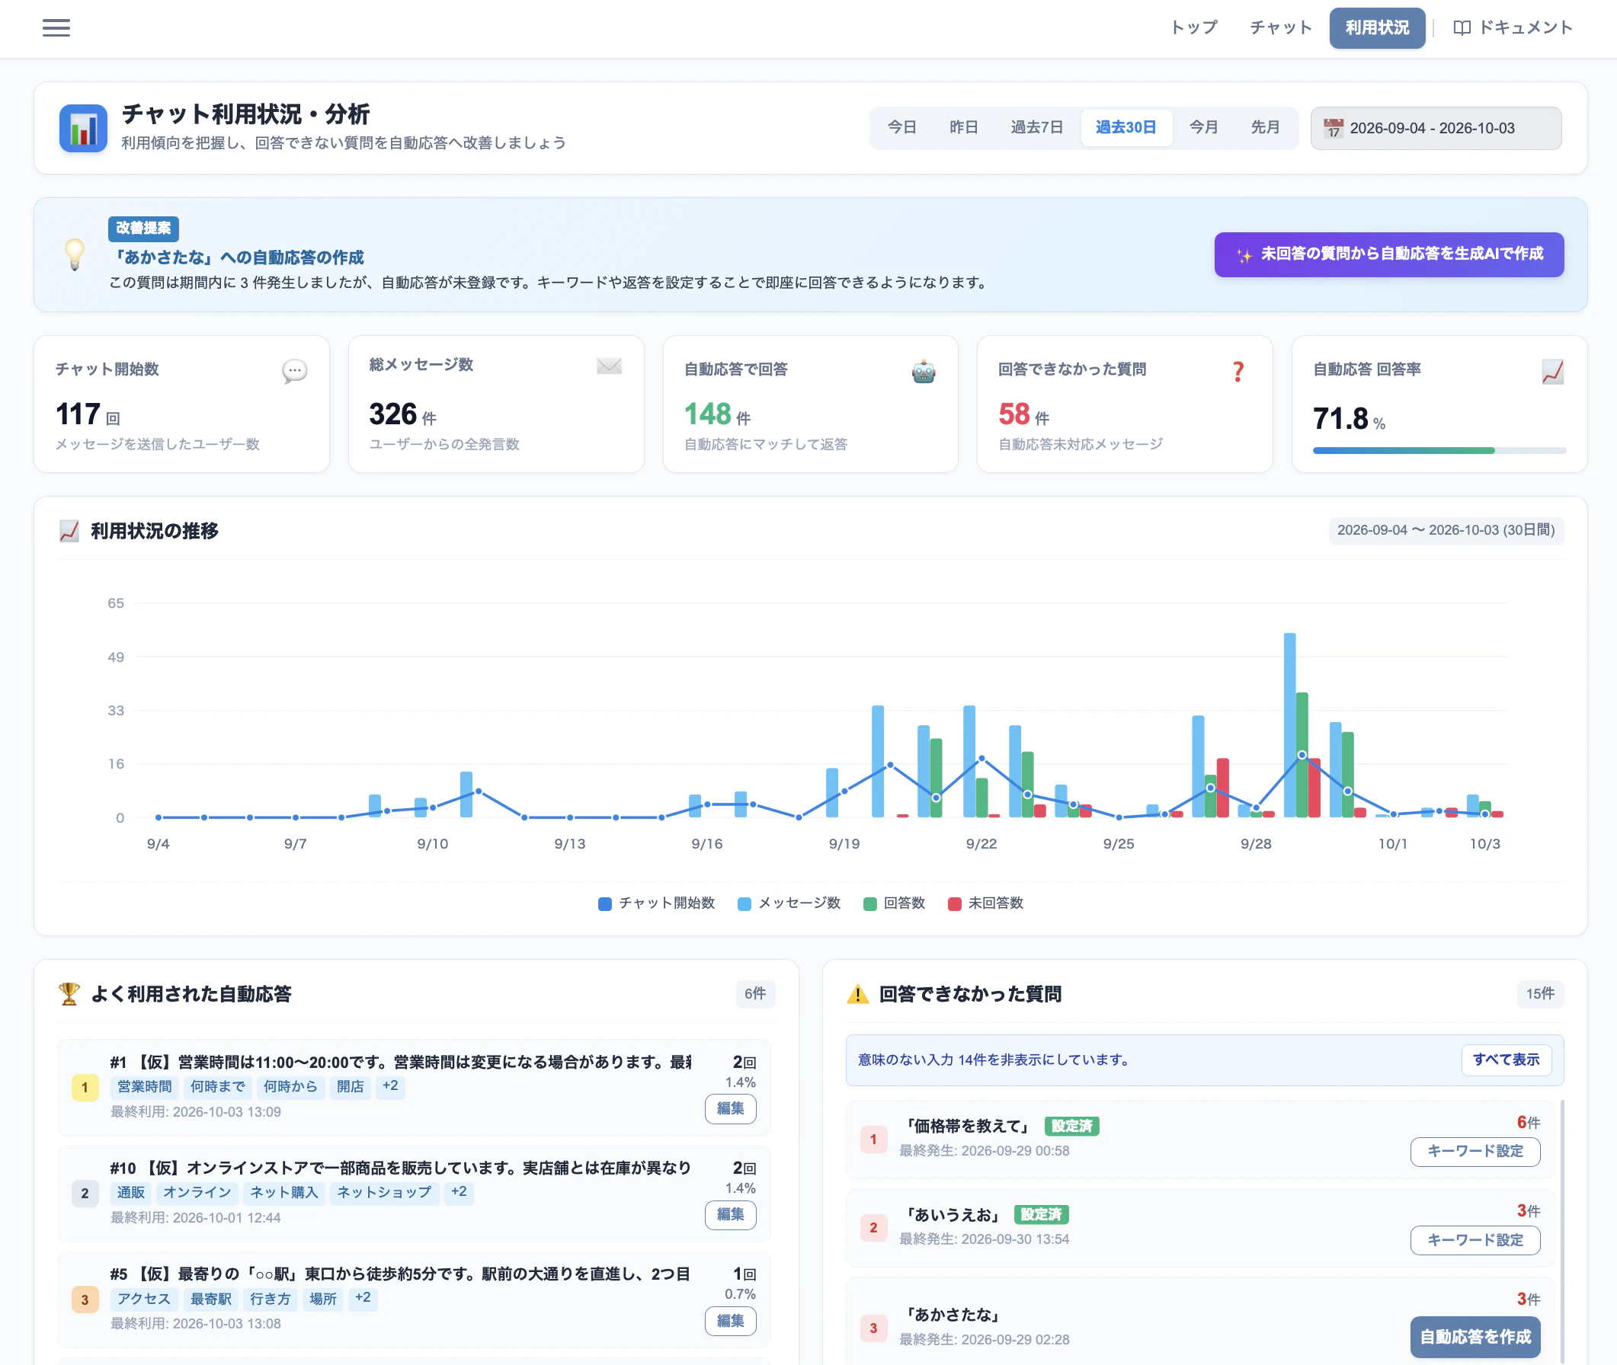
Task: Select the 先月 period filter
Action: click(x=1266, y=128)
